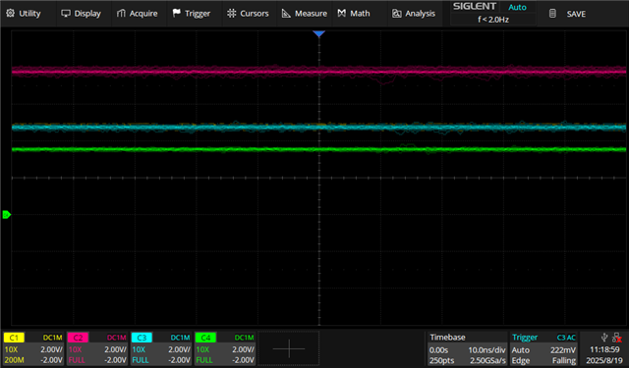Click the Acquire waveform icon
Viewport: 629px width, 368px height.
pyautogui.click(x=121, y=13)
